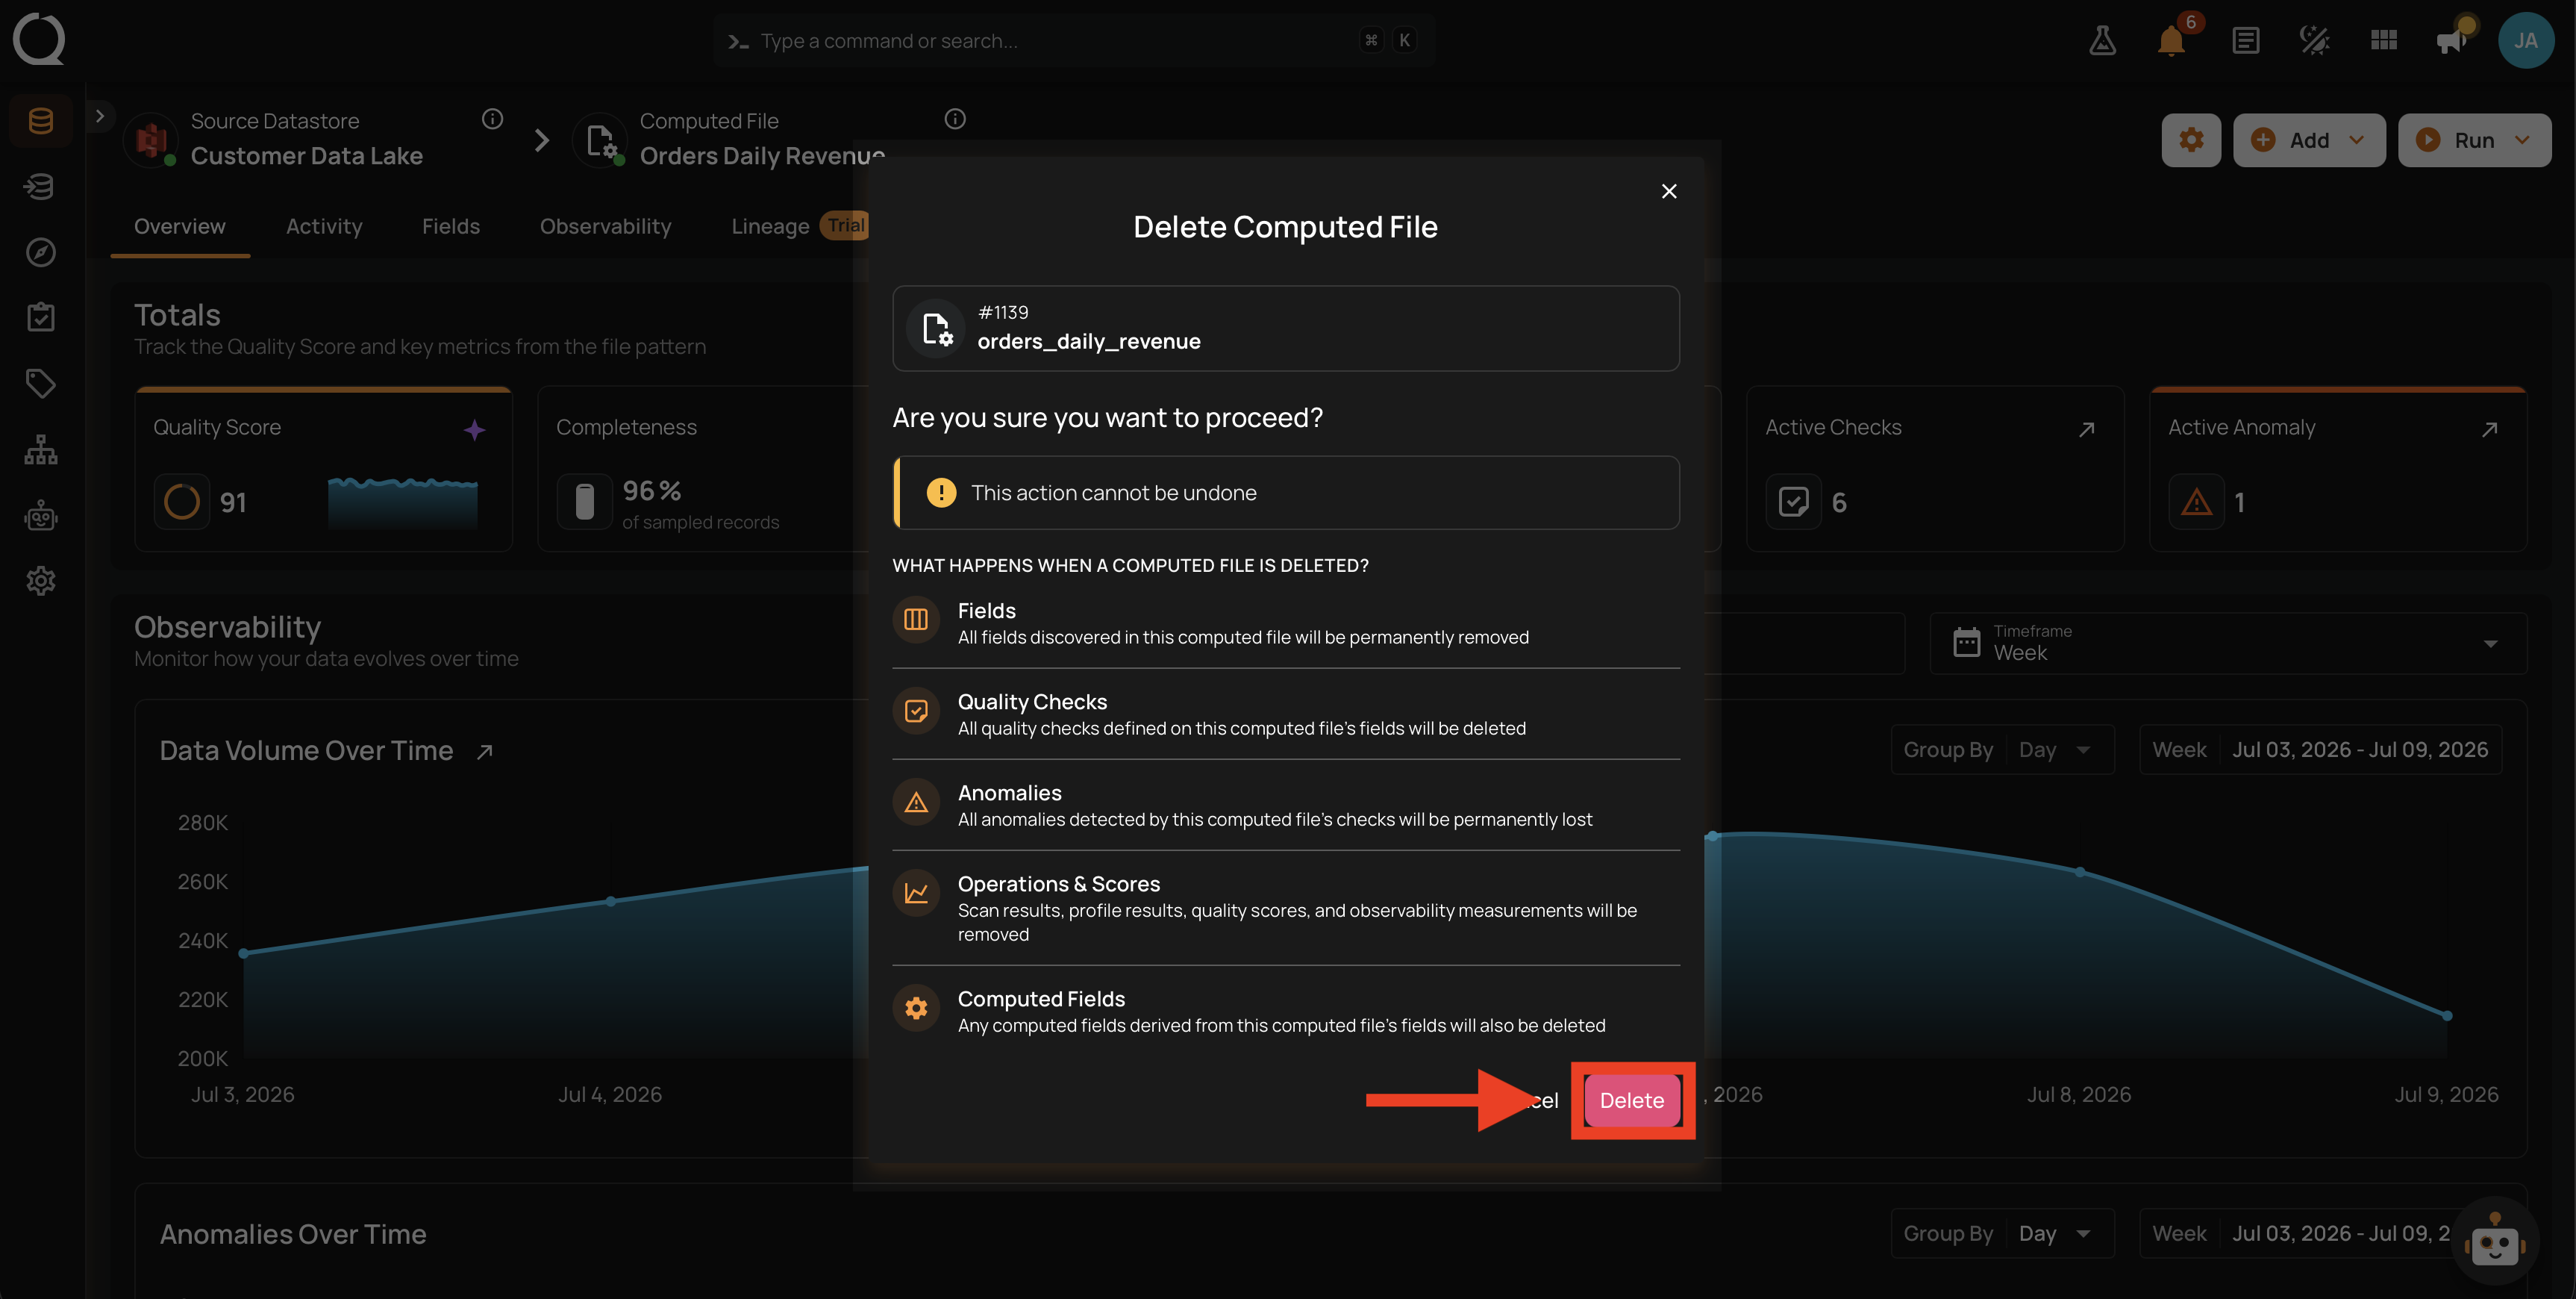Open the hierarchy tree sidebar icon

(x=41, y=449)
